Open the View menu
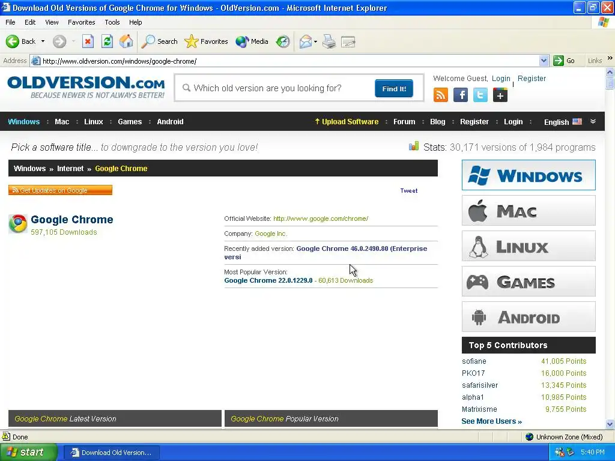615x461 pixels. (x=52, y=22)
